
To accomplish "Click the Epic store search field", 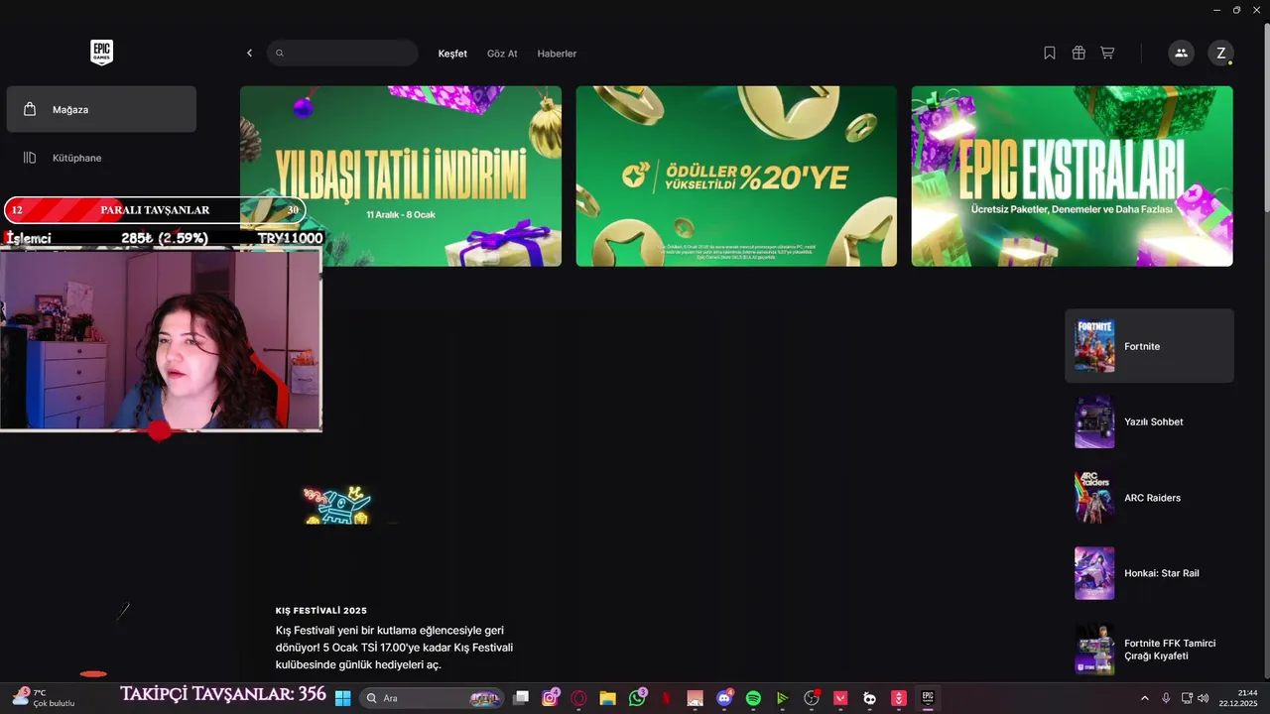I will [x=342, y=54].
